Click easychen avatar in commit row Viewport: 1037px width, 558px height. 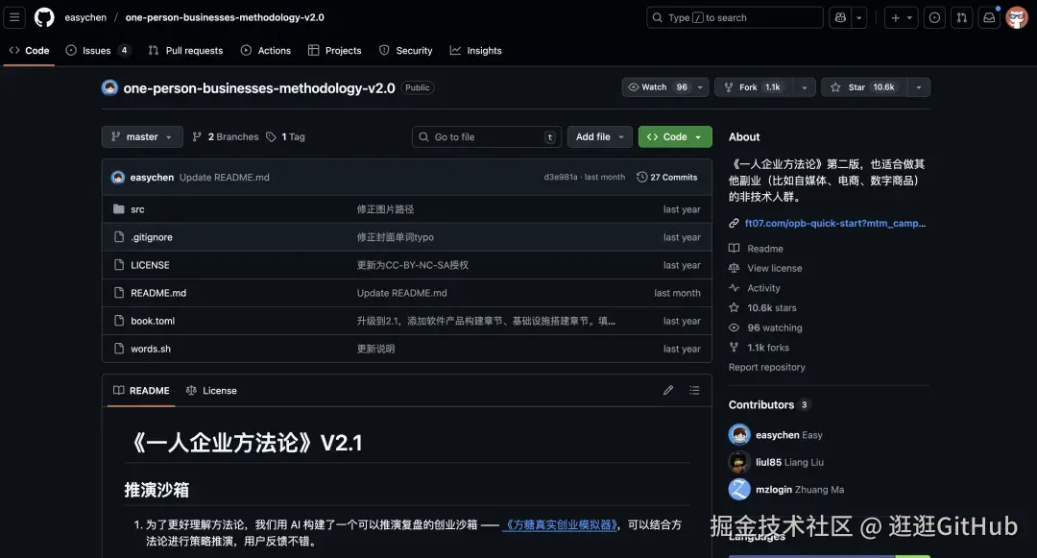coord(118,177)
